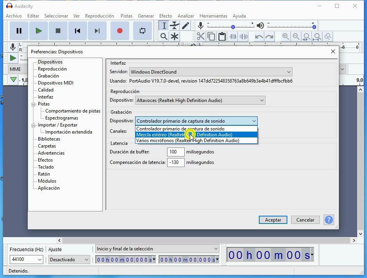Screen dimensions: 367x278
Task: Open the Herramientas menu
Action: point(213,16)
